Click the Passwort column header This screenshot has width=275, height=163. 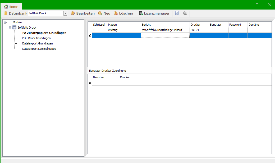tap(238, 25)
